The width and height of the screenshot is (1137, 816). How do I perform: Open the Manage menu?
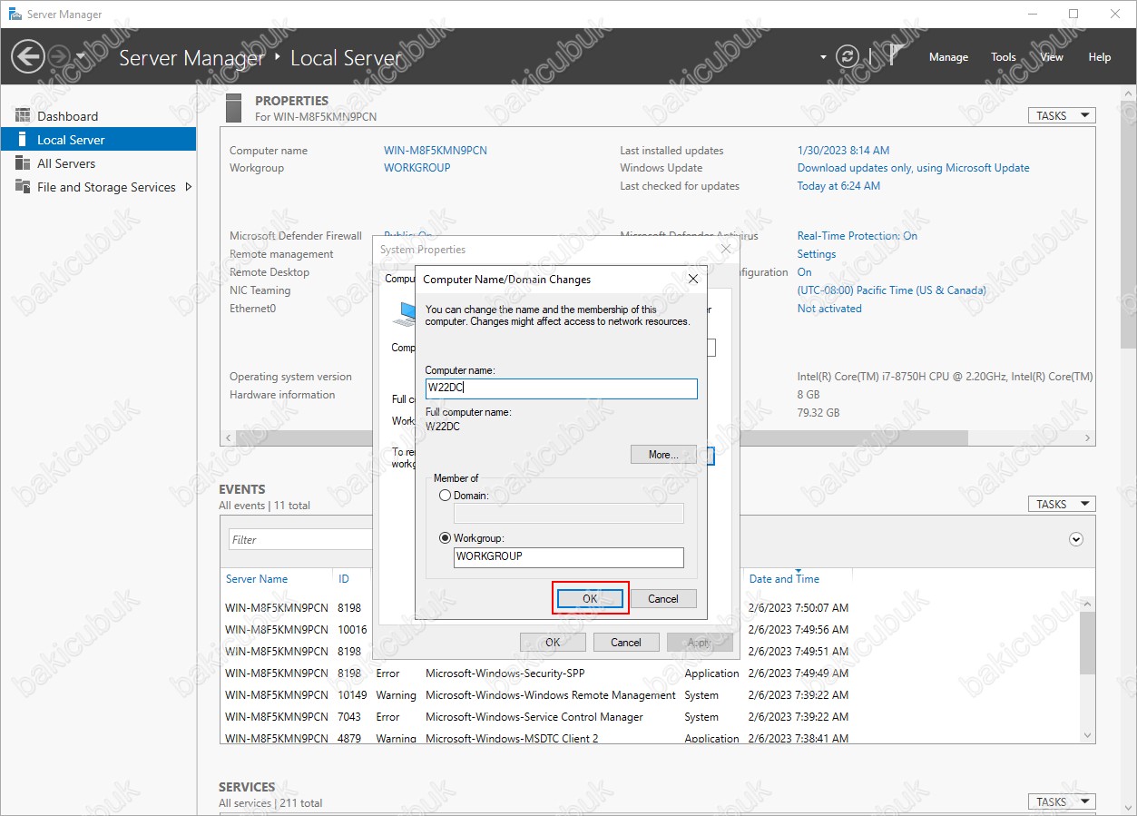pyautogui.click(x=948, y=57)
